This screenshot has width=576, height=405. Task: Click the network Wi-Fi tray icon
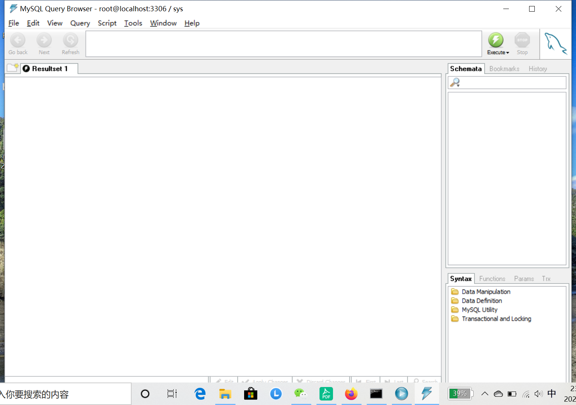pyautogui.click(x=526, y=394)
